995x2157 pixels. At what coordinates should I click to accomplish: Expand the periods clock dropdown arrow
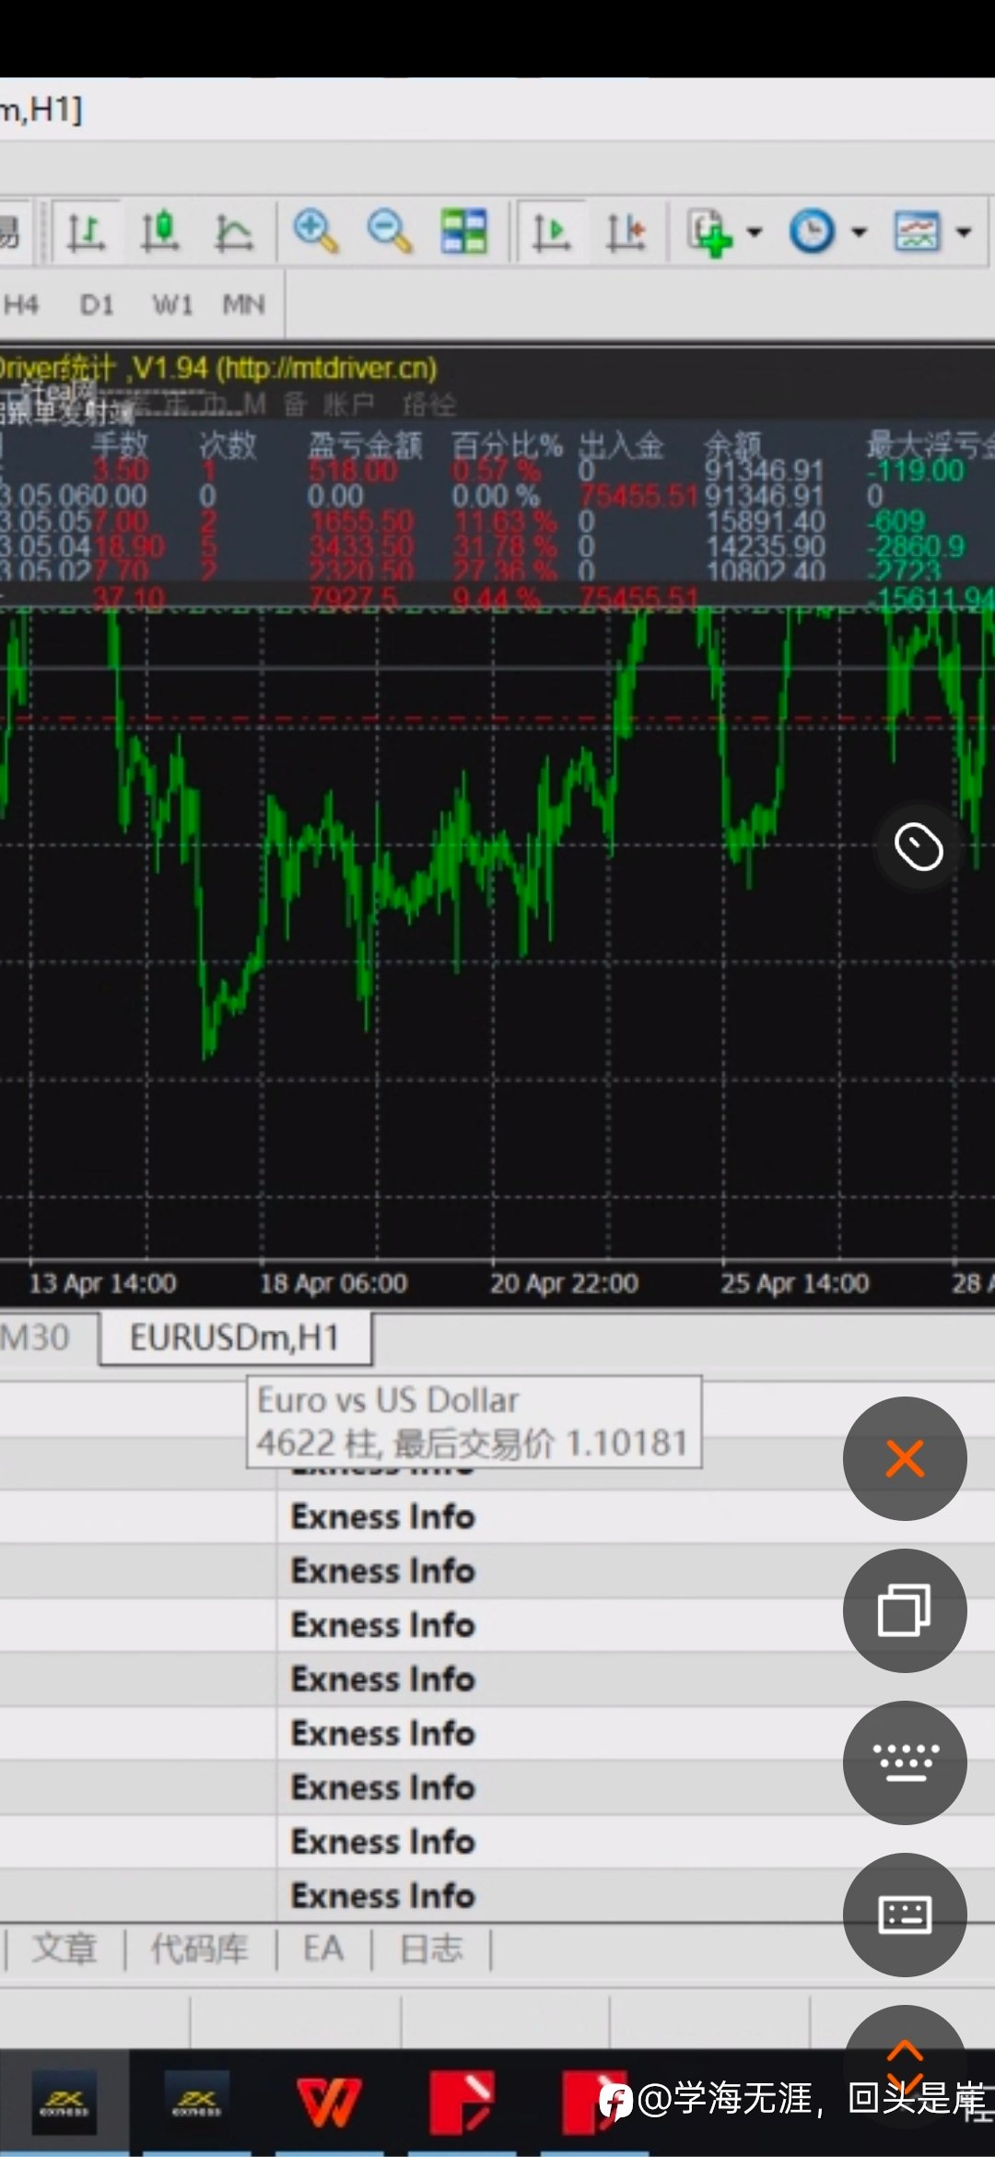[859, 231]
